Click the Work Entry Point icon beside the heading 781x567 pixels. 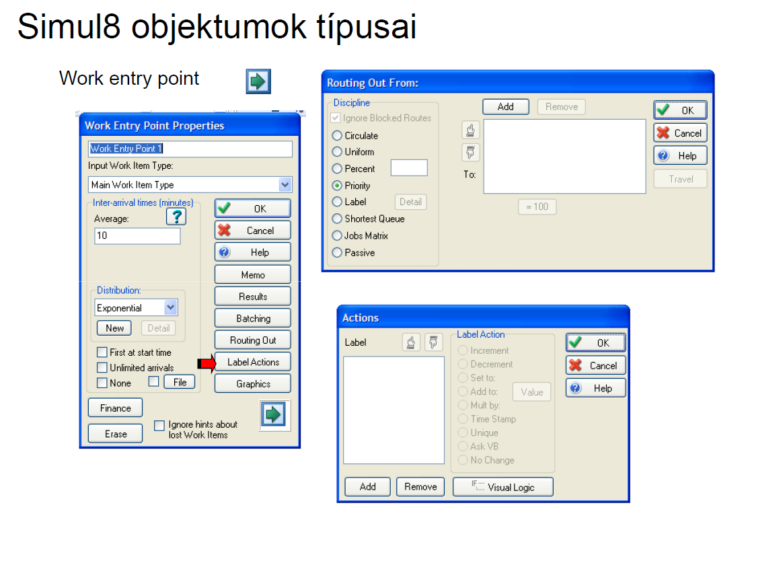(258, 81)
